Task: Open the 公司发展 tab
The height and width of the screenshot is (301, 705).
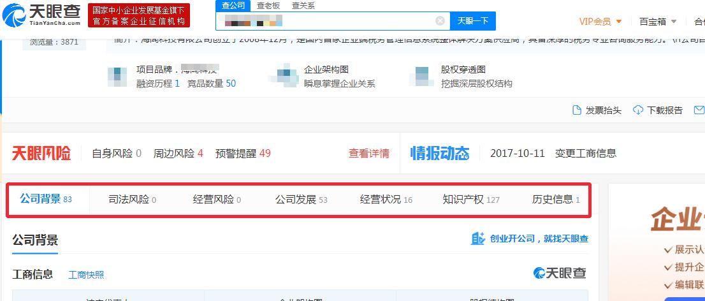Action: (x=302, y=200)
